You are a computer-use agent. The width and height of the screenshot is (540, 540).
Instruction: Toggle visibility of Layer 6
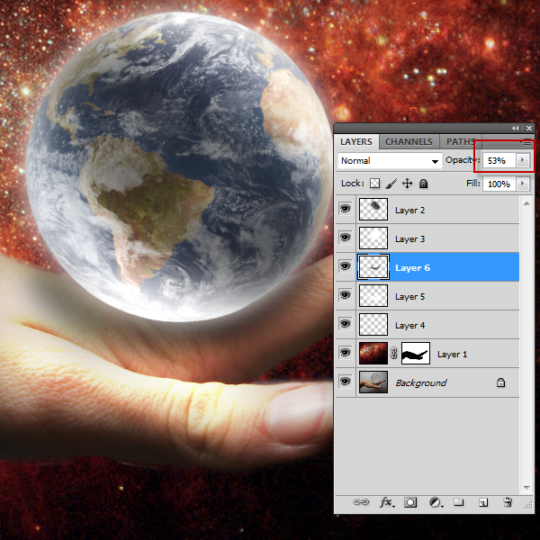pos(346,266)
